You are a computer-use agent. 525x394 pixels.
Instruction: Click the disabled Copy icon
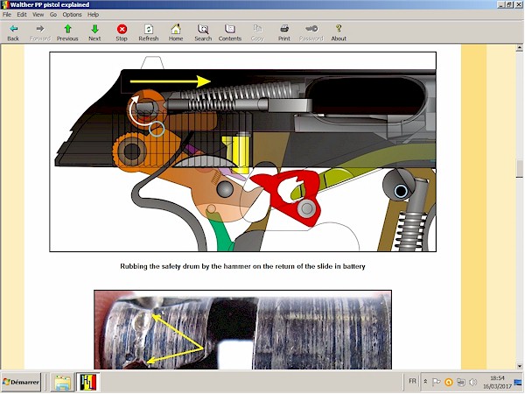(257, 32)
